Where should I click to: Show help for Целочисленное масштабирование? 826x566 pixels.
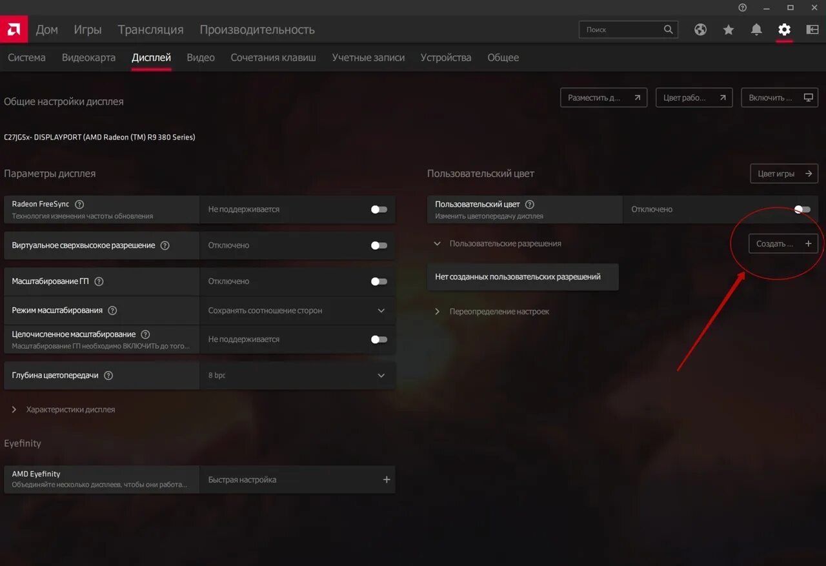click(x=145, y=334)
